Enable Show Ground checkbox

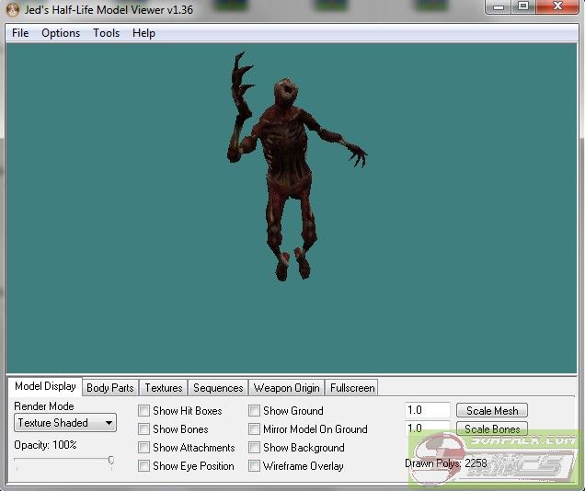coord(255,411)
